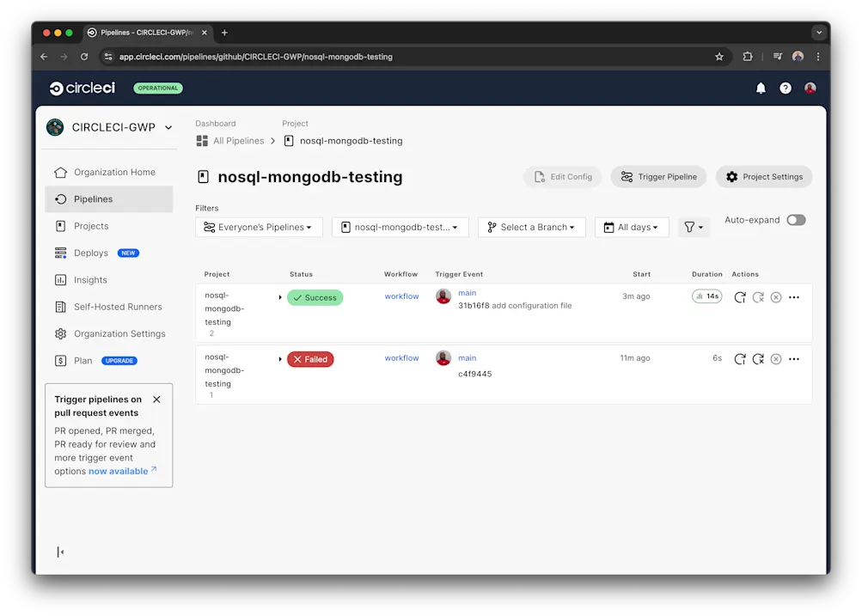Open the All days filter dropdown
Image resolution: width=862 pixels, height=616 pixels.
coord(632,227)
